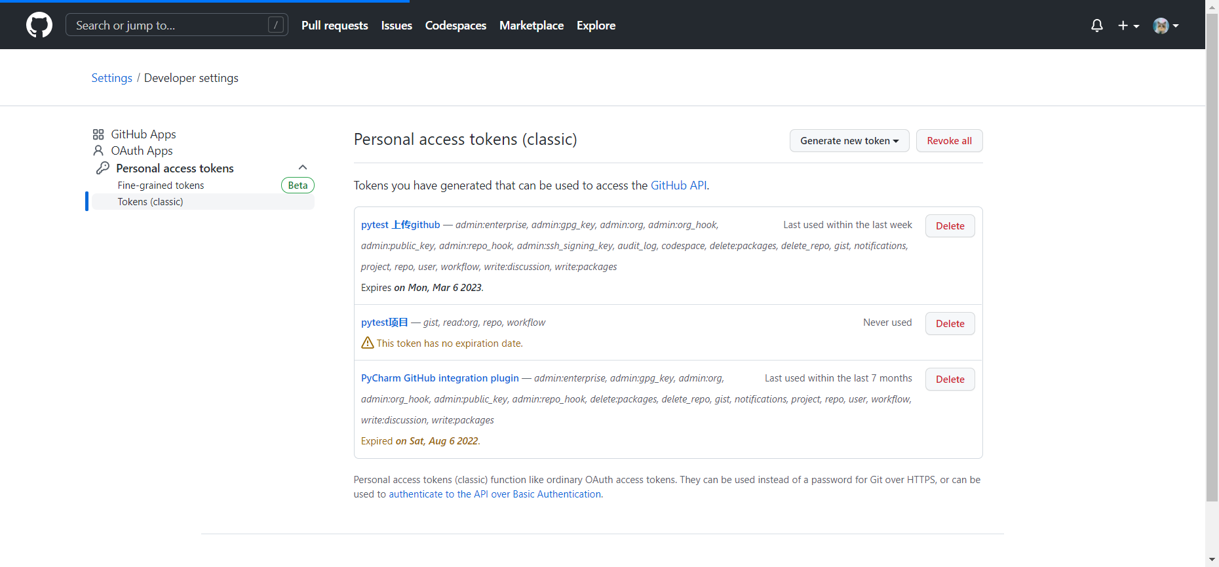The height and width of the screenshot is (567, 1219).
Task: Open Issues in the top navigation
Action: coord(397,26)
